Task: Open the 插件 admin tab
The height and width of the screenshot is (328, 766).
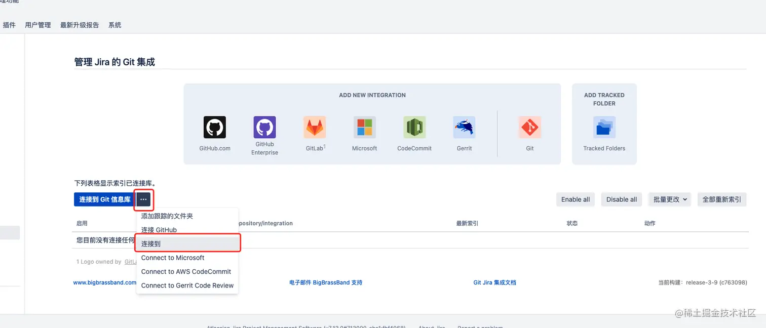Action: 9,25
